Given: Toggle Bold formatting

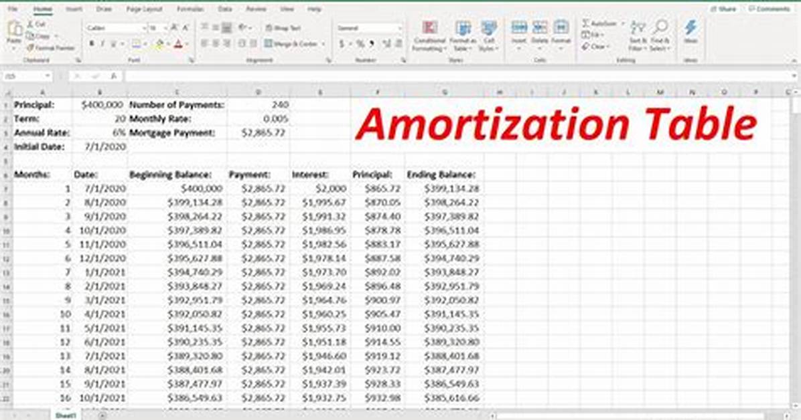Looking at the screenshot, I should (92, 44).
